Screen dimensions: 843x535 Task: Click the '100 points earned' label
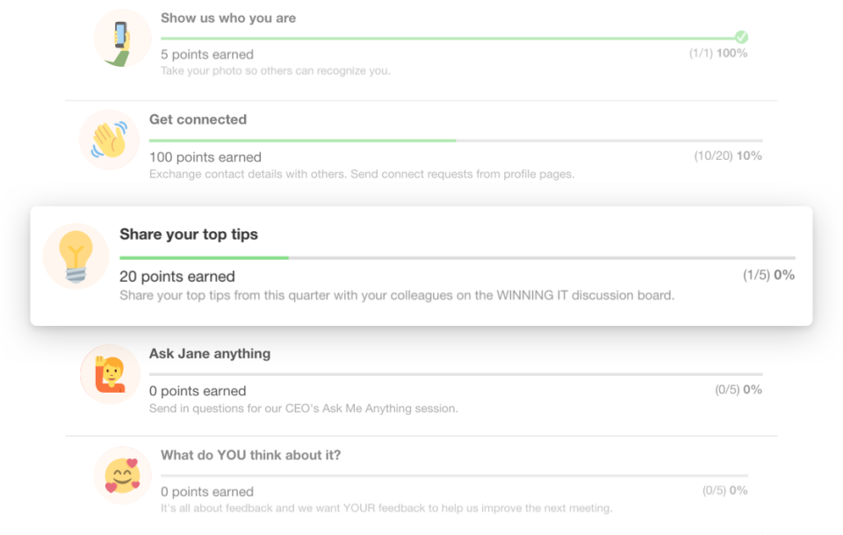(x=205, y=157)
